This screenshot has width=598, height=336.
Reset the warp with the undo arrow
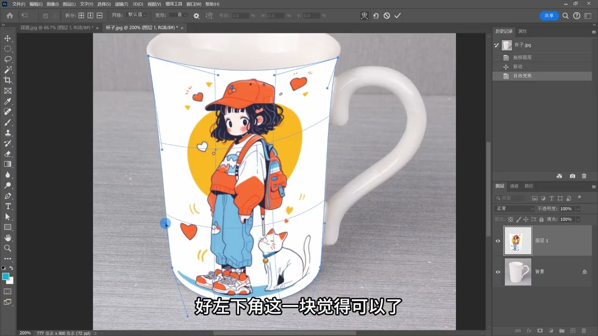376,15
